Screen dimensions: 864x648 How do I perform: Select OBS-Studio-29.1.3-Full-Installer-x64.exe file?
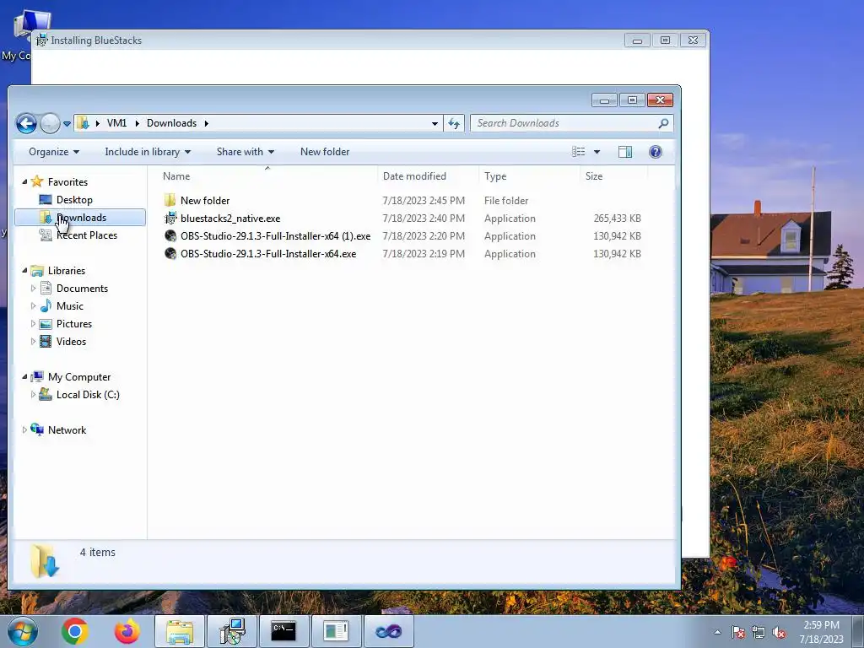pos(268,253)
